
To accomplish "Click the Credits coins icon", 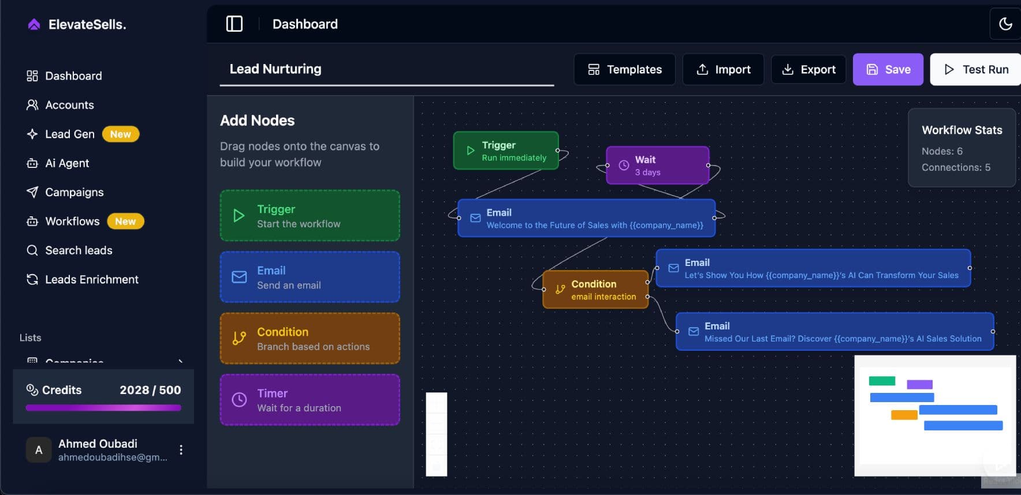I will 32,390.
